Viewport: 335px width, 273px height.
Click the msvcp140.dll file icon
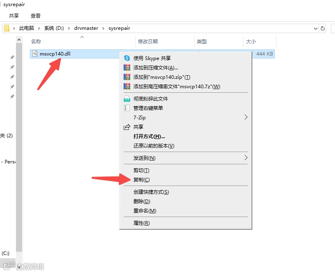[35, 54]
